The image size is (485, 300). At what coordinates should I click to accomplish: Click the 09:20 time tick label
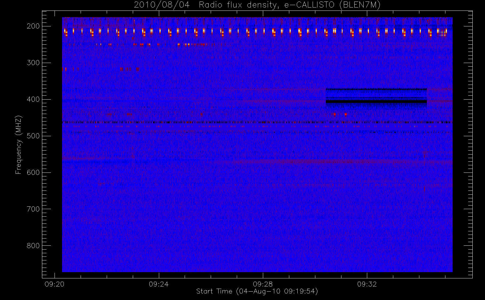(55, 284)
